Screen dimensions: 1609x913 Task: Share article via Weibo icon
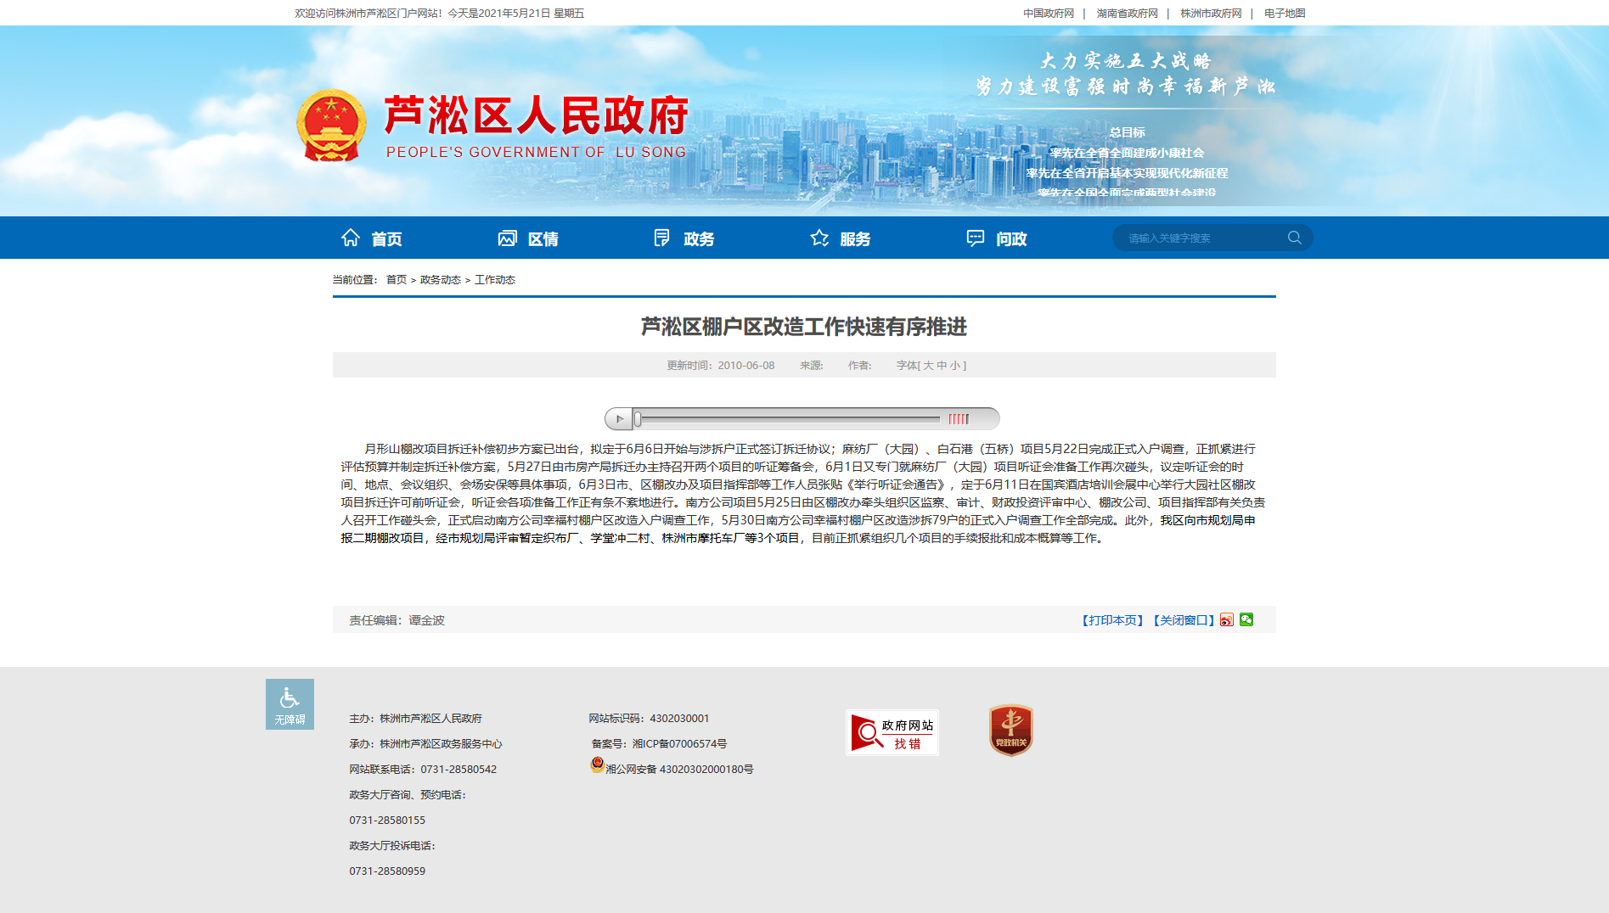pyautogui.click(x=1227, y=619)
